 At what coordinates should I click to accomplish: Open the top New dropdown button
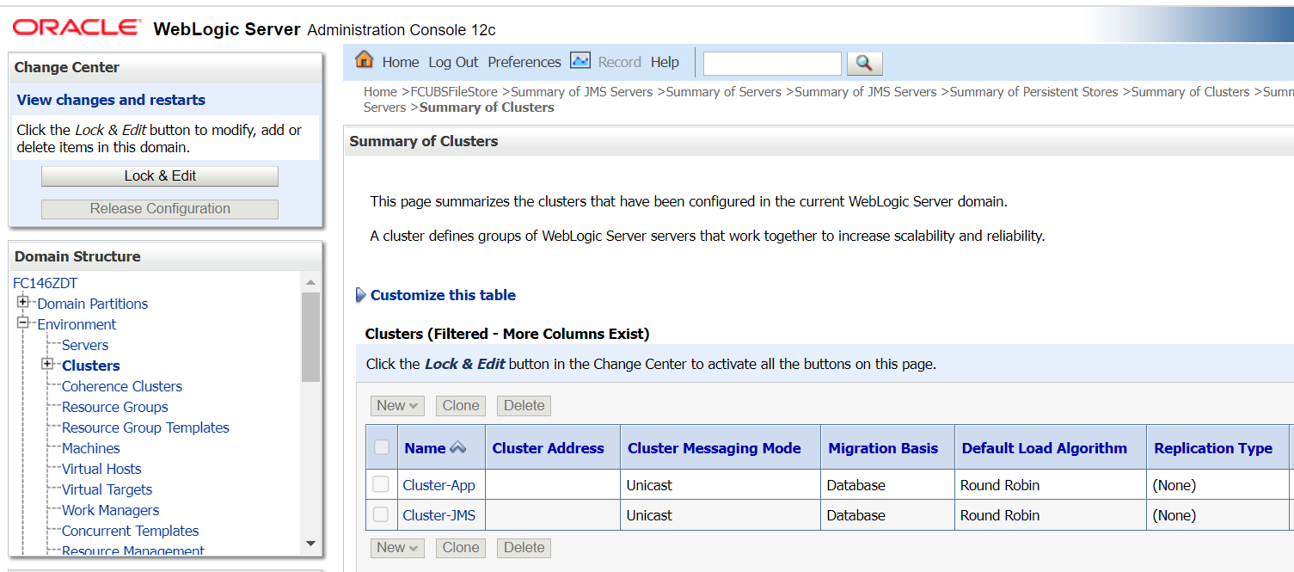click(398, 406)
